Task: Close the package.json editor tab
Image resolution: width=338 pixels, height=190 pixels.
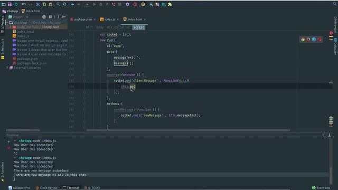Action: (x=95, y=20)
